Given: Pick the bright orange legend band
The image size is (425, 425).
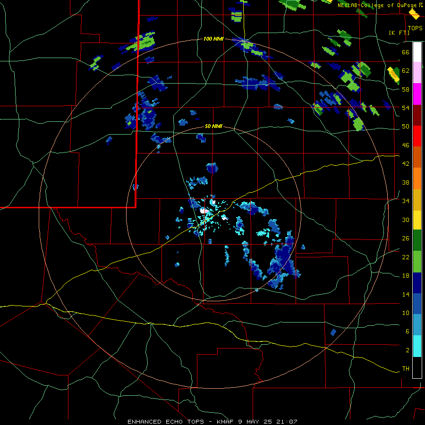Looking at the screenshot, I should (x=417, y=178).
